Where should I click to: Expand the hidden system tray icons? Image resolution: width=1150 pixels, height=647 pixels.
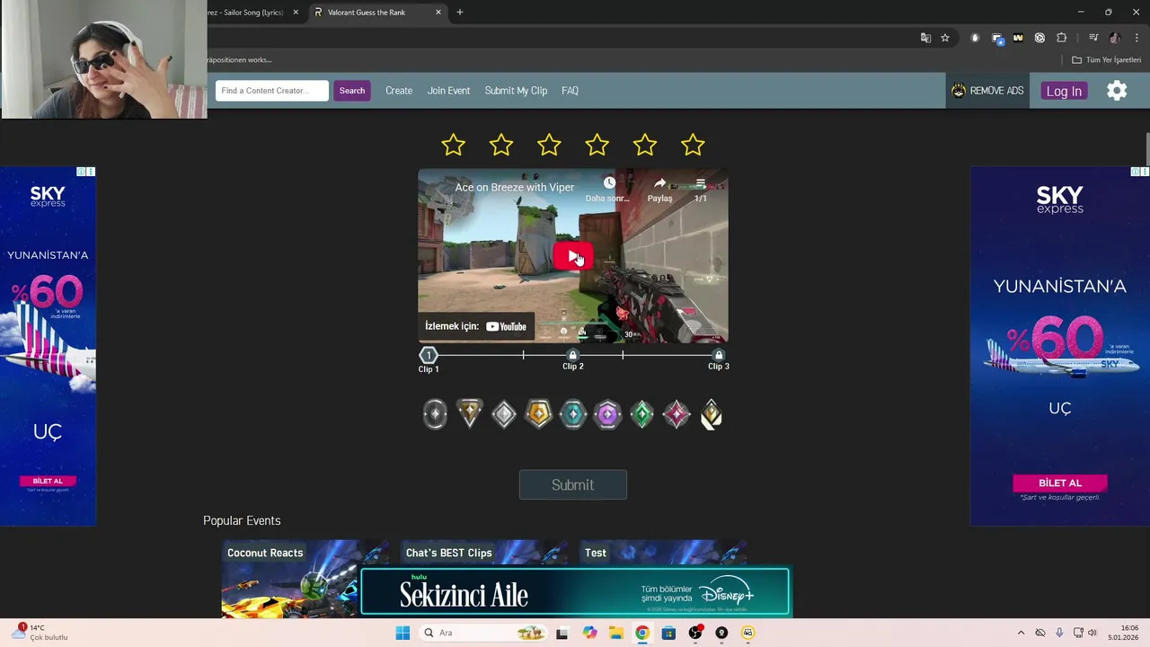pos(1021,633)
